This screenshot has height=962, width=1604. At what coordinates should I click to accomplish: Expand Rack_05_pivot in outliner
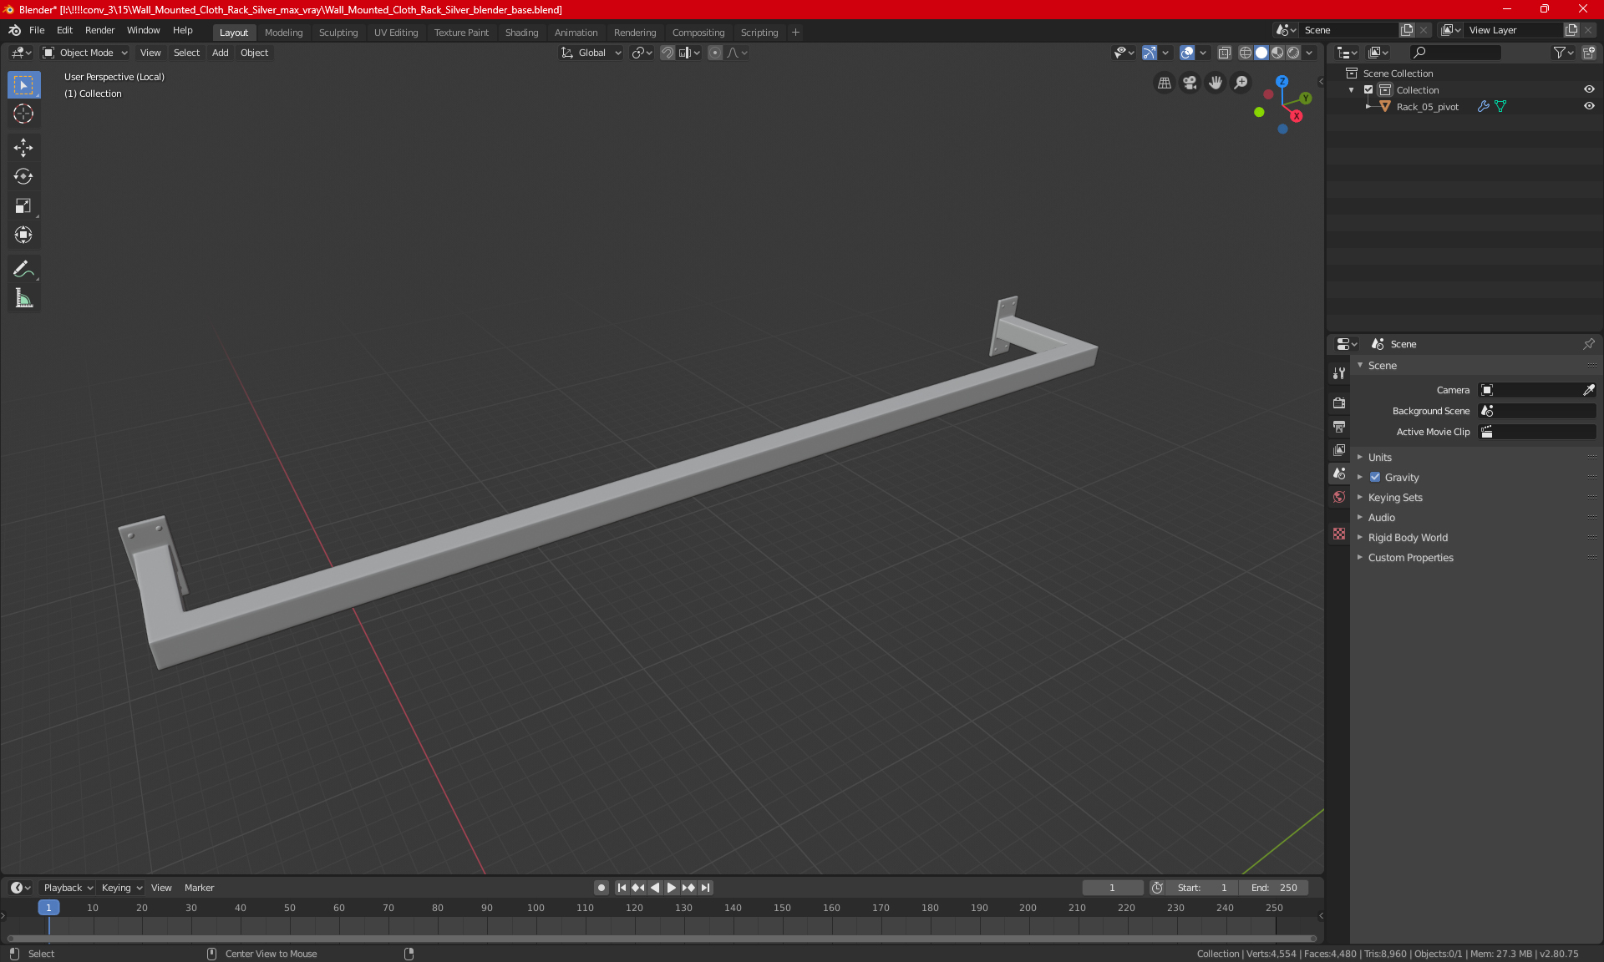point(1368,107)
